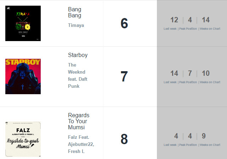Select The Weeknd feat. Daft Punk artist

(x=78, y=75)
